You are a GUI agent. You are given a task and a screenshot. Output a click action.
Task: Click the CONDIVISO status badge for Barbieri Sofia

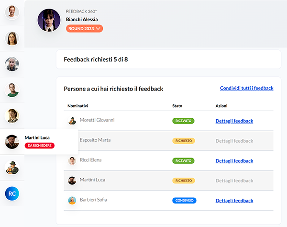click(184, 201)
